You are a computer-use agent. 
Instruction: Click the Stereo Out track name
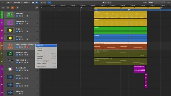coord(19,91)
